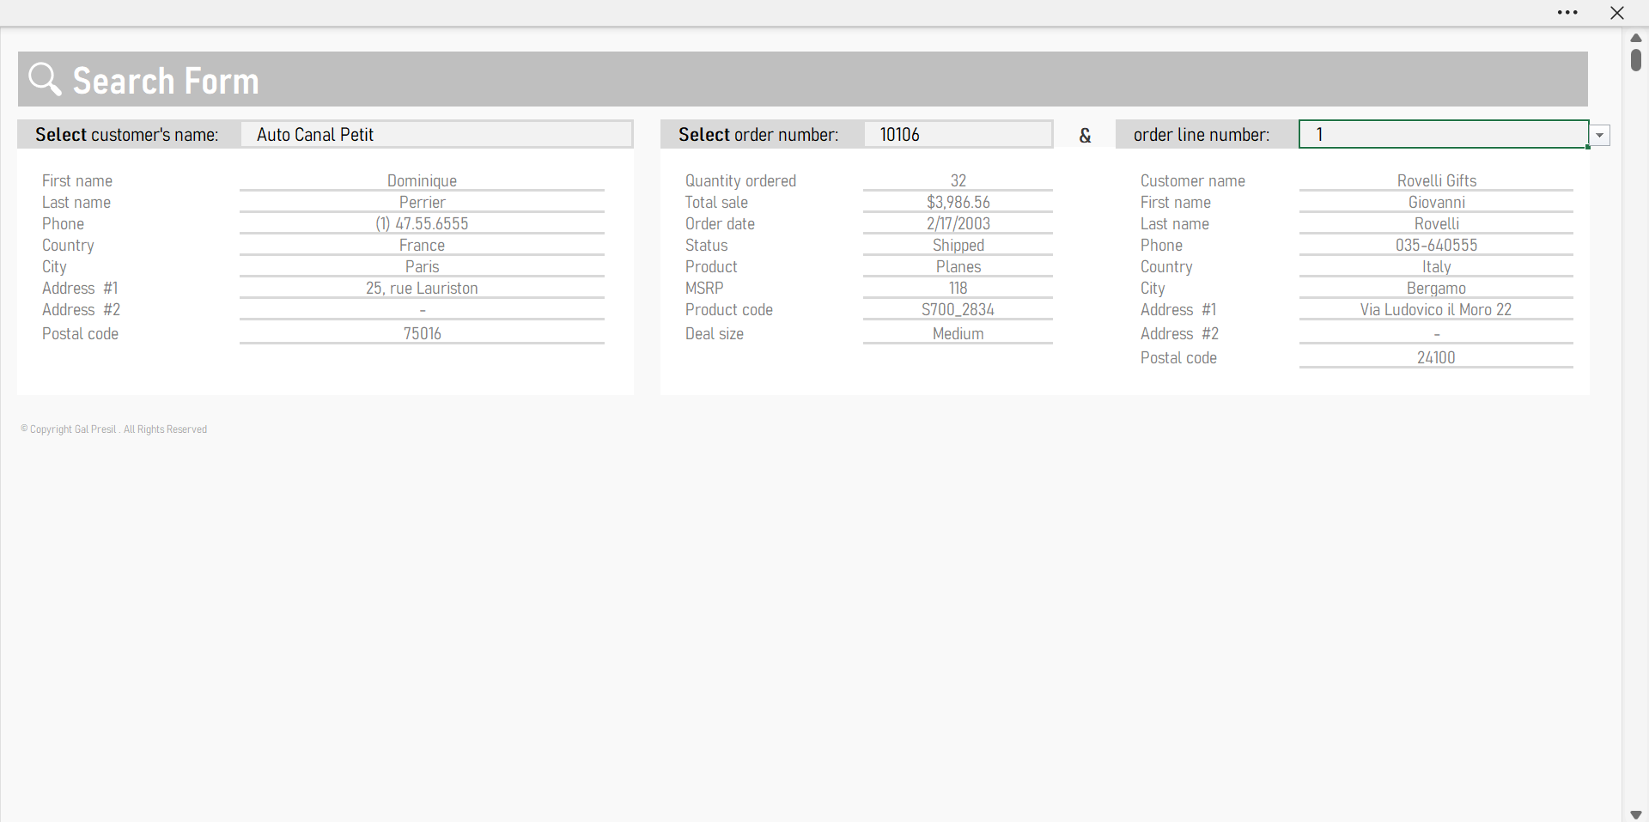Expand the order line number dropdown arrow
1649x822 pixels.
(x=1600, y=136)
